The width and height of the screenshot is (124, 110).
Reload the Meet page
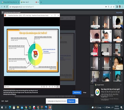(7, 7)
